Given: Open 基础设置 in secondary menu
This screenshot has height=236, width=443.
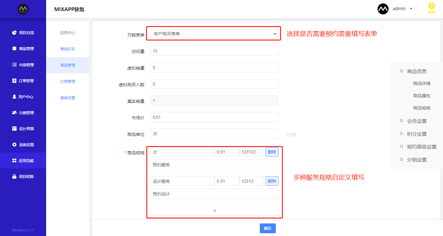Looking at the screenshot, I should (x=68, y=98).
